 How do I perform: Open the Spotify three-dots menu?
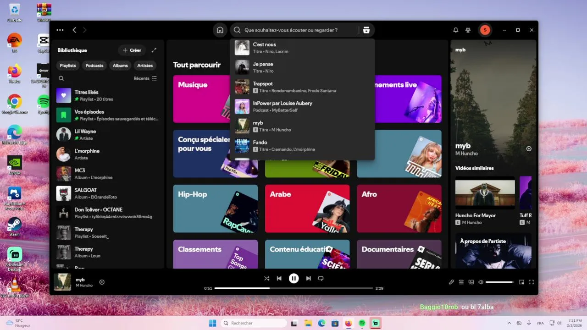tap(60, 30)
